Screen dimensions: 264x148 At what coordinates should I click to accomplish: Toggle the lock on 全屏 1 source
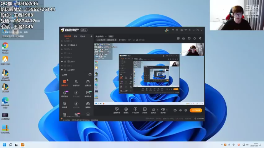(65, 70)
